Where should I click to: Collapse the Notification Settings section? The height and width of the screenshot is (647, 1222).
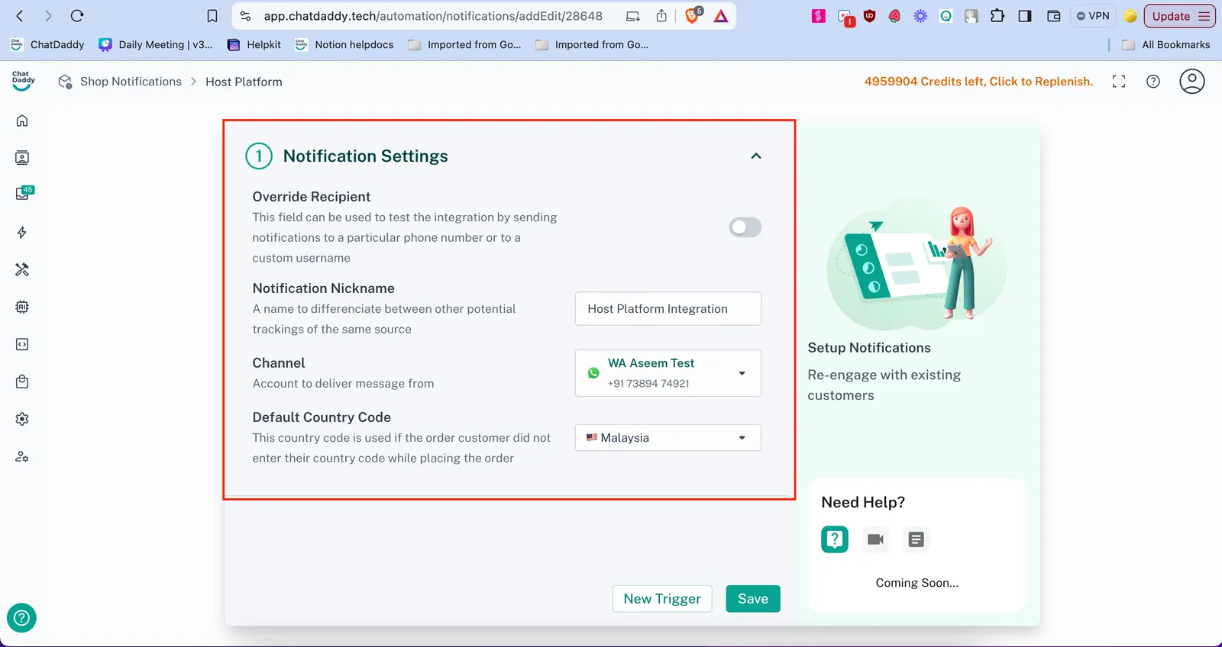(755, 156)
